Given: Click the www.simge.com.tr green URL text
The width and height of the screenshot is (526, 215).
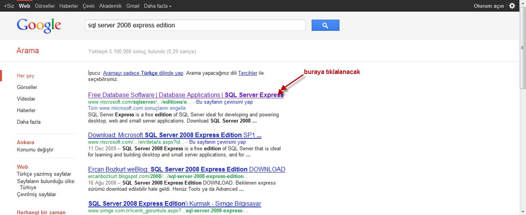Looking at the screenshot, I should [168, 211].
